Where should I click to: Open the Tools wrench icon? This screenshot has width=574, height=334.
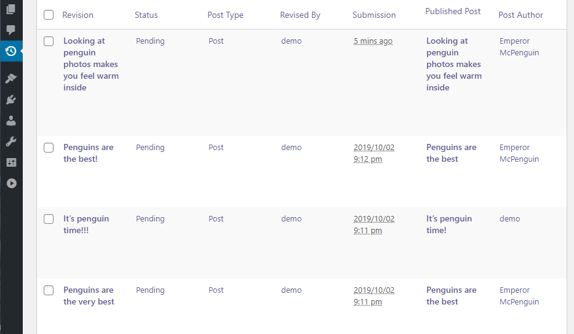(x=11, y=141)
